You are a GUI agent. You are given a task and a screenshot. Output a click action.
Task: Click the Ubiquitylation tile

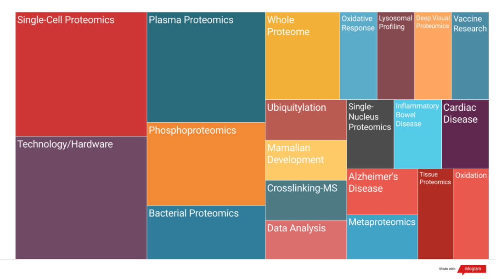(x=306, y=120)
